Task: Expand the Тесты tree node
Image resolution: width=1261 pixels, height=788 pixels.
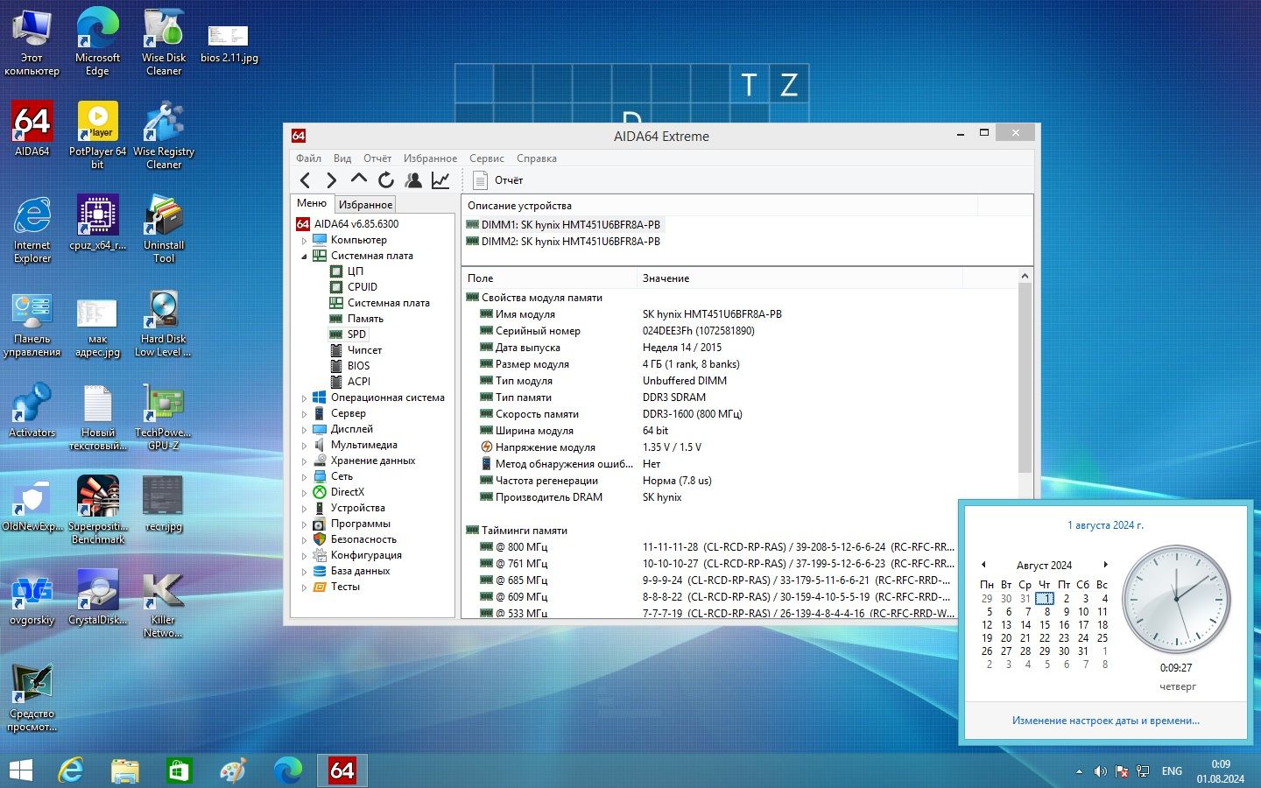Action: point(305,587)
